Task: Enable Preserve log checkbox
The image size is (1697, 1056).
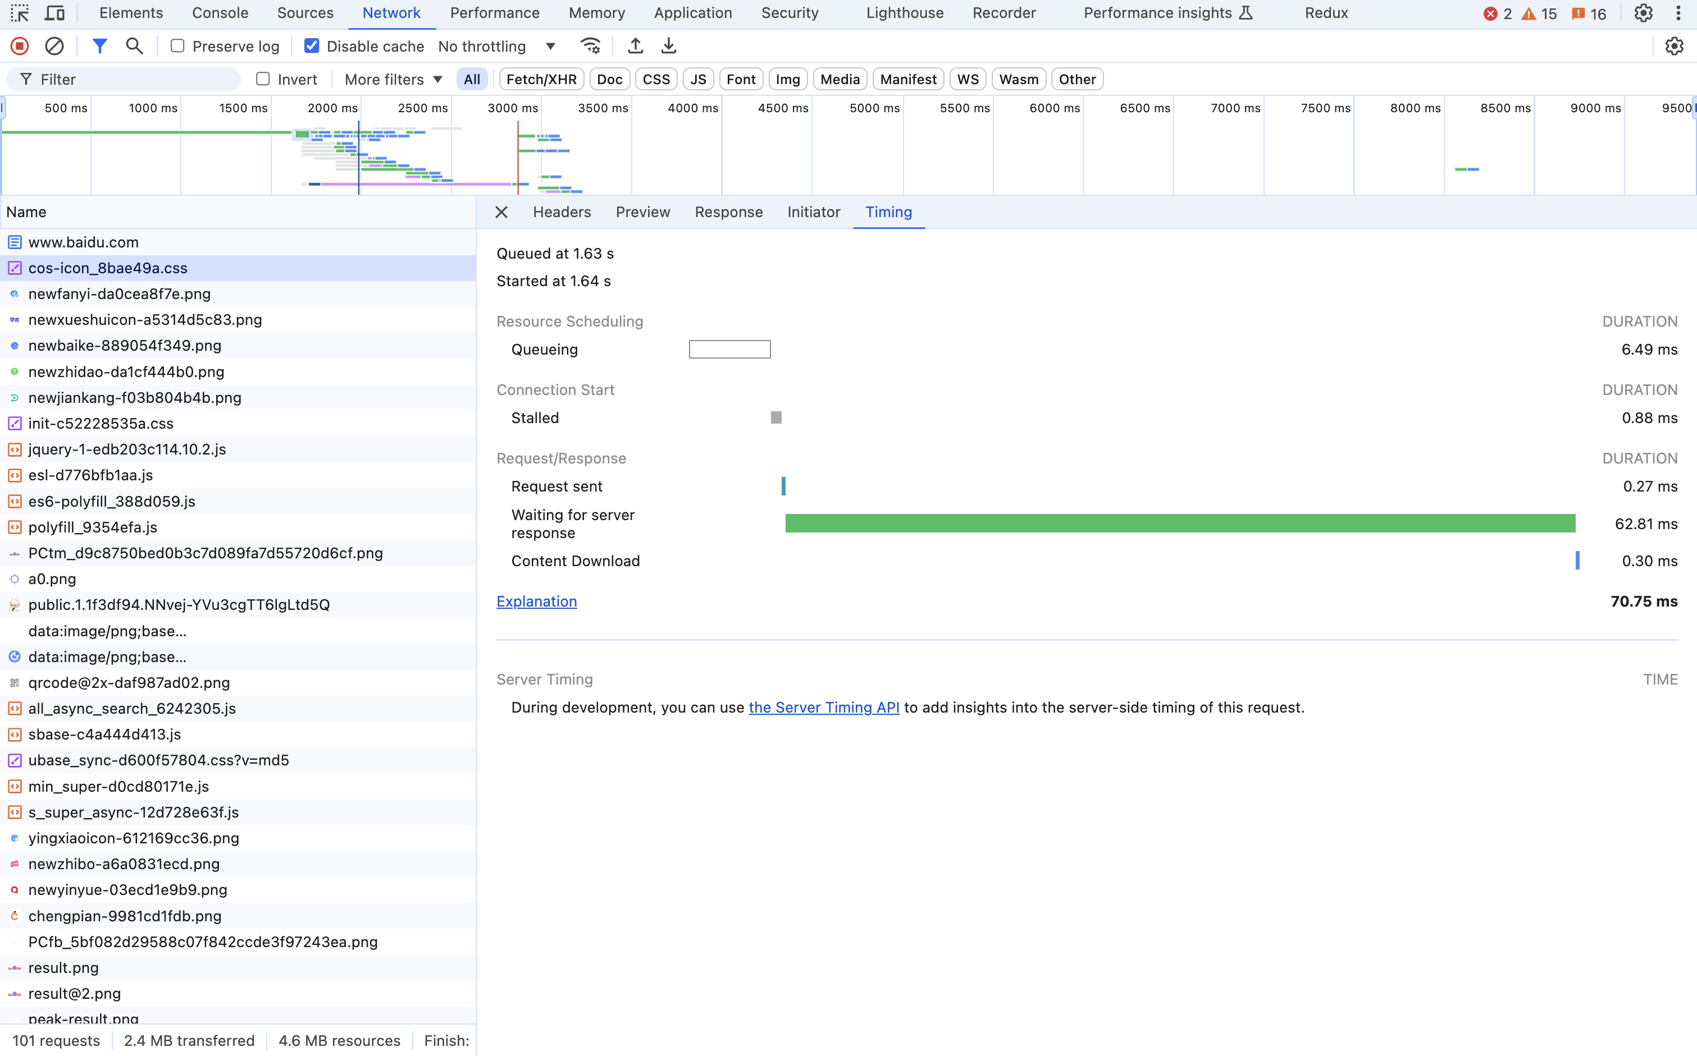Action: tap(177, 46)
